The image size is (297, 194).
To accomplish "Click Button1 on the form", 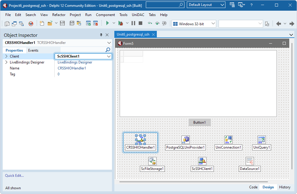I will [x=200, y=122].
